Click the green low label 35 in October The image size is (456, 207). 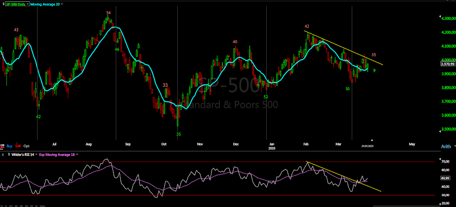tap(178, 134)
